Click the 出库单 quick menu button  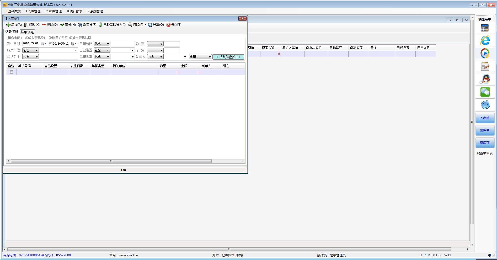click(x=485, y=130)
